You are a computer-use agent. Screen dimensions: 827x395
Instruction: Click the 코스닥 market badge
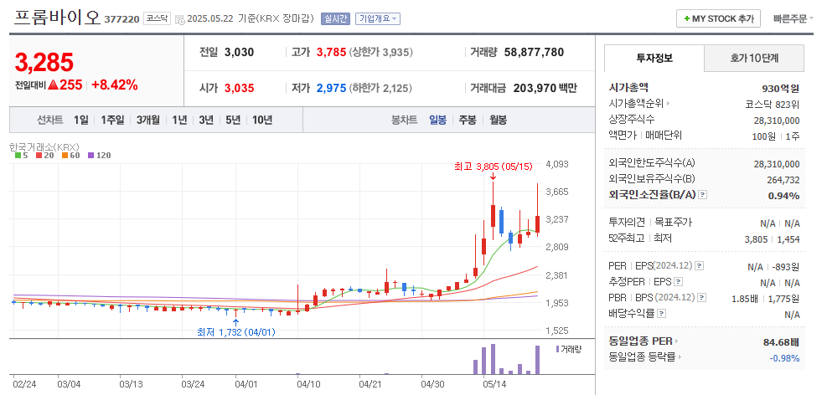(158, 18)
